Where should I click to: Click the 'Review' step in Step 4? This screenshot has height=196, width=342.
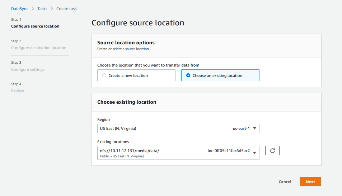click(18, 91)
